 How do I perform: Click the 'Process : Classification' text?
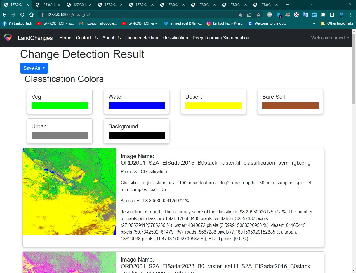coord(144,172)
